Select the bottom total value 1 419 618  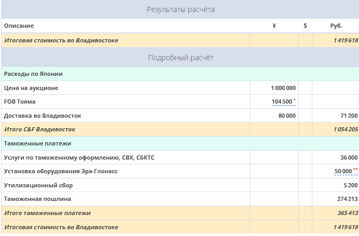[346, 227]
